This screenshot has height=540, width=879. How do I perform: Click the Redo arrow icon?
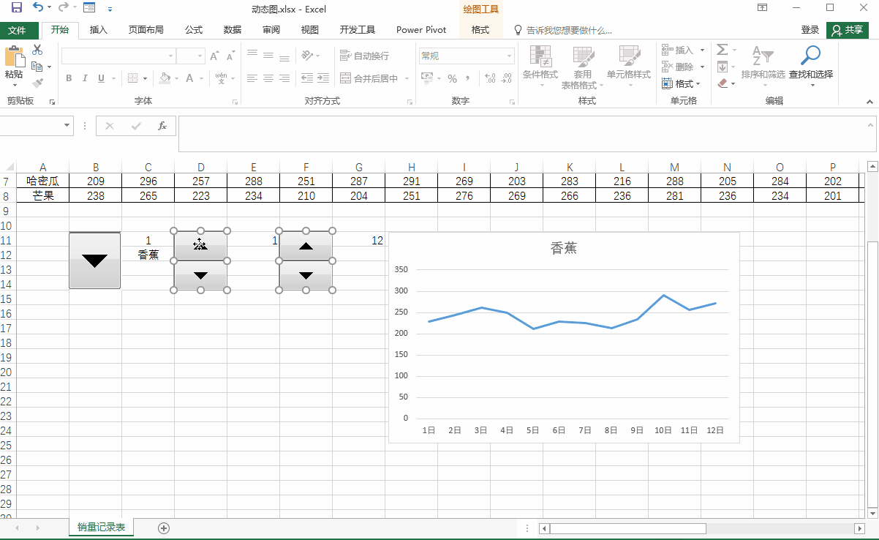pyautogui.click(x=63, y=8)
